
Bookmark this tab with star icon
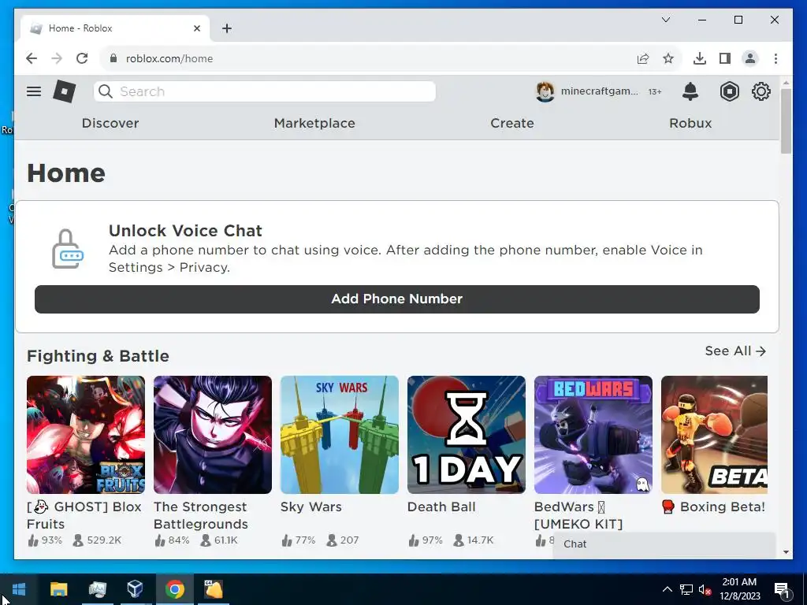(668, 58)
